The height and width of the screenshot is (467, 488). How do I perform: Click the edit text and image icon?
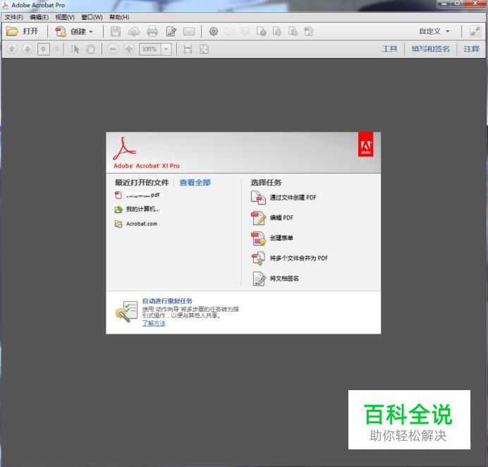pos(171,32)
